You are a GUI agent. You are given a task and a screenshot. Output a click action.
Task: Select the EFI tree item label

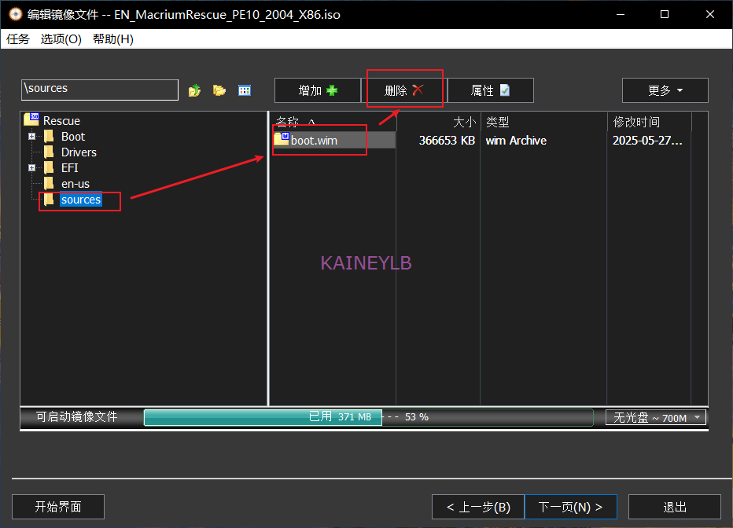tap(70, 167)
